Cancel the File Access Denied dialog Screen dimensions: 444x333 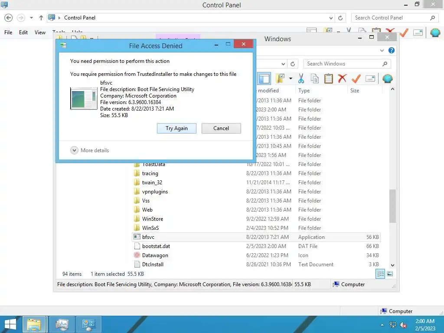[221, 128]
